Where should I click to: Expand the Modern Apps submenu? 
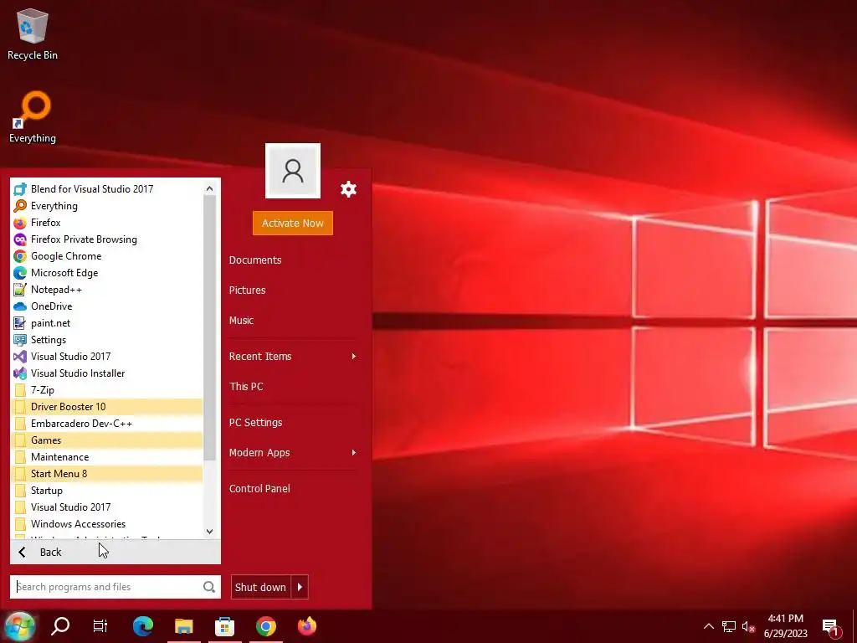coord(293,453)
